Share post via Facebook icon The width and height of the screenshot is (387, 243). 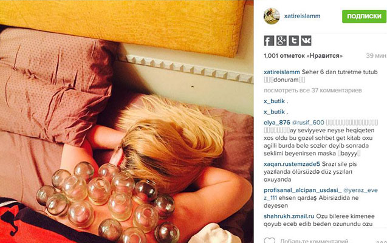pyautogui.click(x=269, y=41)
